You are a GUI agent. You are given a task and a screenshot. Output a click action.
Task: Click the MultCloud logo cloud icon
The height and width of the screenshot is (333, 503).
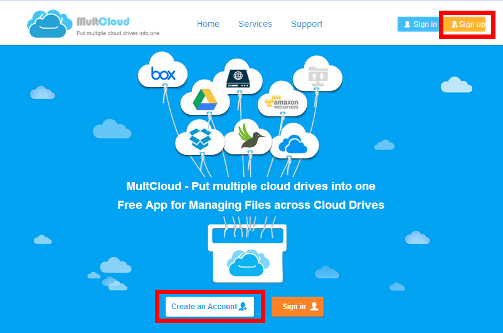(x=50, y=24)
